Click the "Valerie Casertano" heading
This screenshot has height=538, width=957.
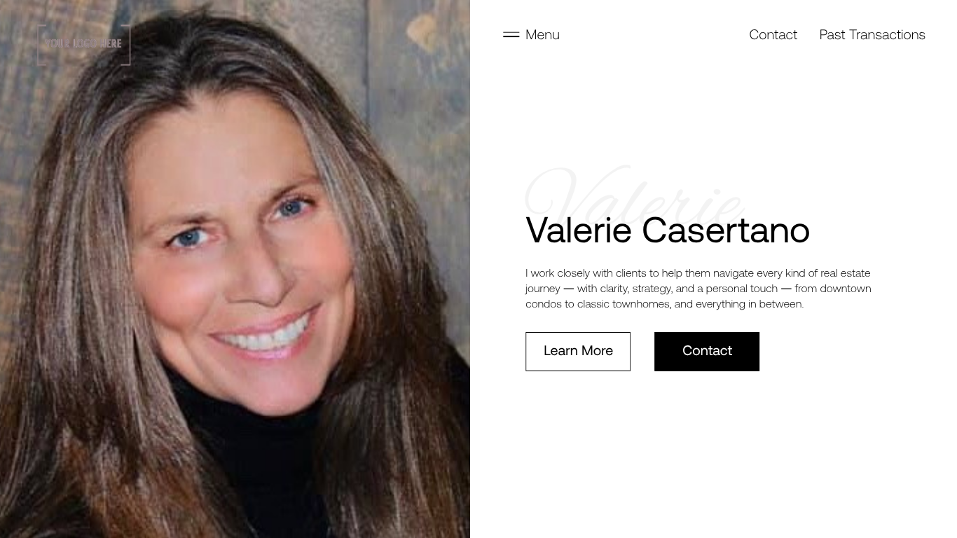(x=668, y=230)
